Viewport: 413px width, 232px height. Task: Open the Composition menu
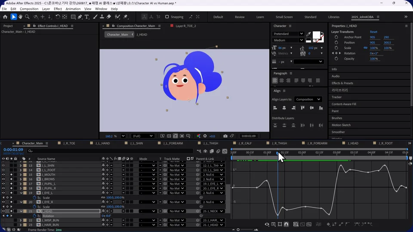coord(29,9)
